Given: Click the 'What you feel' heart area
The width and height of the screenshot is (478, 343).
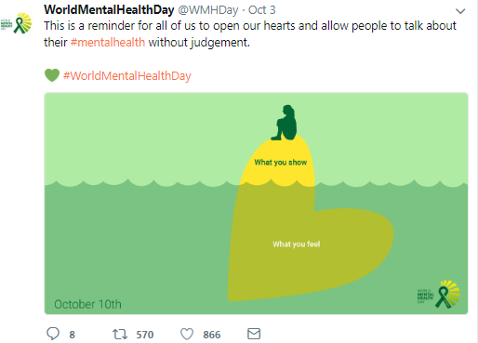Looking at the screenshot, I should click(297, 244).
